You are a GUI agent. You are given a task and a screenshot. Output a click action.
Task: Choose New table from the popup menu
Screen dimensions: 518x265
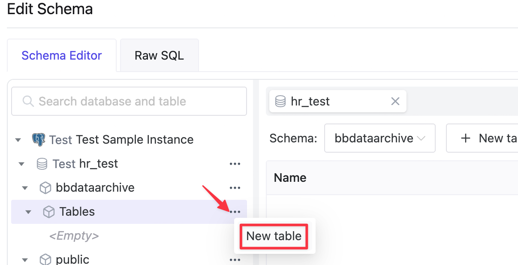point(274,236)
